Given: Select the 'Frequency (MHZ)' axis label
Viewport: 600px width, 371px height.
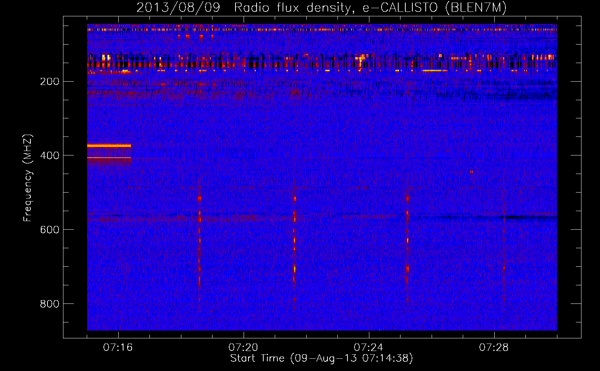Looking at the screenshot, I should coord(28,178).
